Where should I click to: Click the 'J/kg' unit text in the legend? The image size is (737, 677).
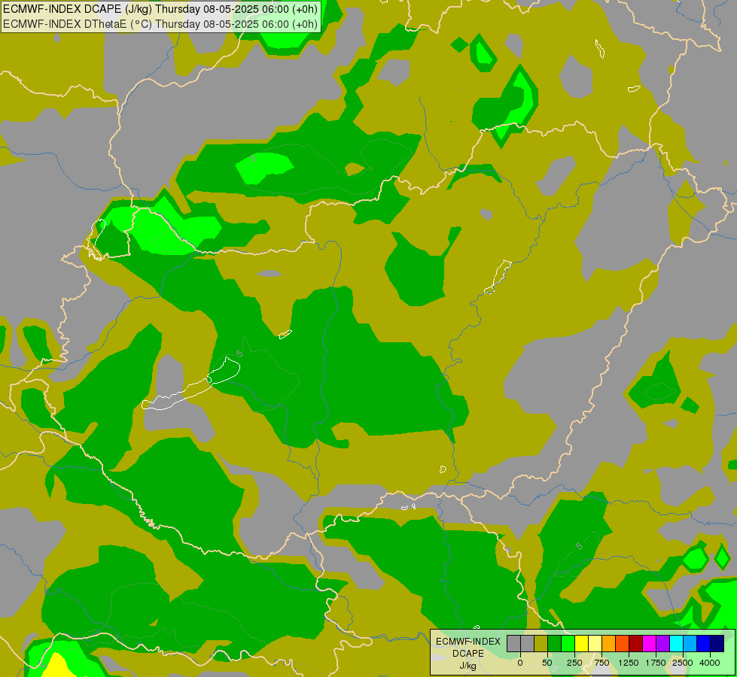[x=468, y=666]
